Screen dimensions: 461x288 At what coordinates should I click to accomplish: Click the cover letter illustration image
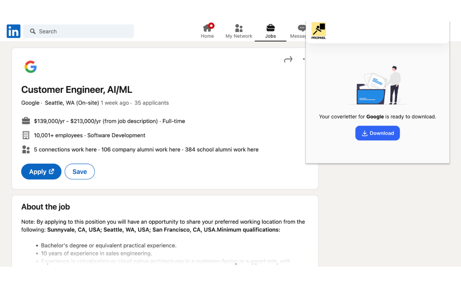[377, 86]
